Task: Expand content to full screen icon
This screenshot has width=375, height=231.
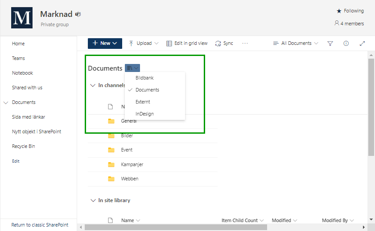Action: click(362, 44)
